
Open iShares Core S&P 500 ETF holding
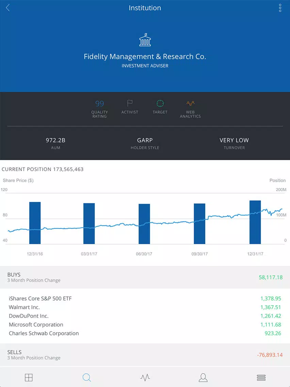point(145,298)
